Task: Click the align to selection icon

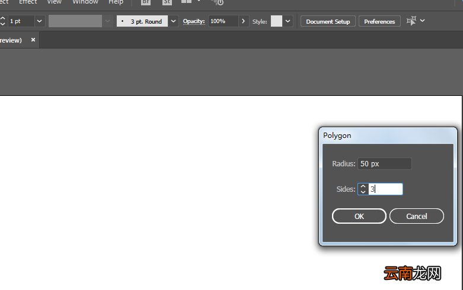Action: (411, 21)
